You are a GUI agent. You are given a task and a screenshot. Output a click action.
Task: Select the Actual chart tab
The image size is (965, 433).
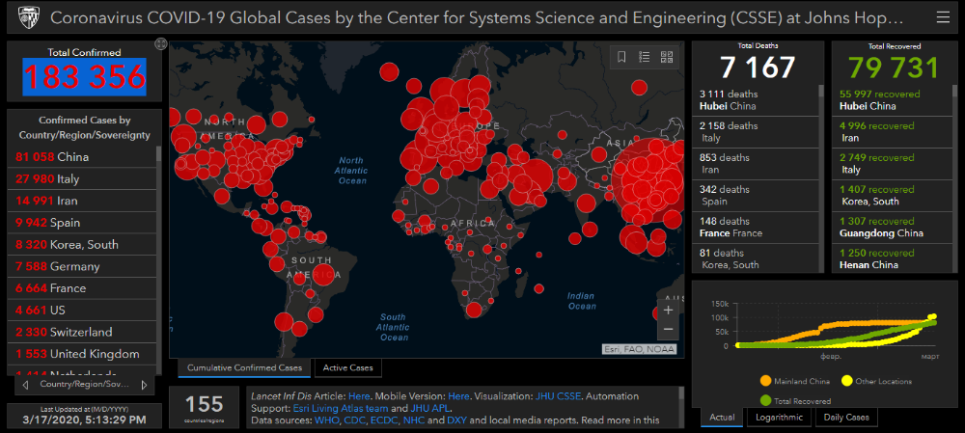tap(722, 417)
